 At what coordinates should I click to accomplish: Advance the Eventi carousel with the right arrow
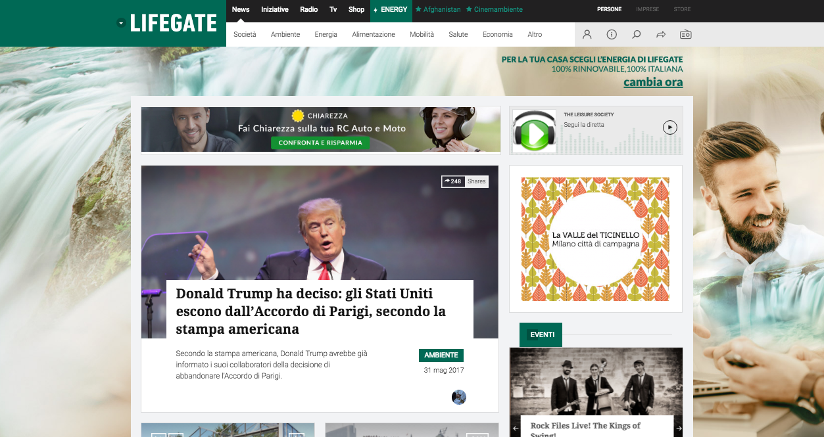coord(677,428)
